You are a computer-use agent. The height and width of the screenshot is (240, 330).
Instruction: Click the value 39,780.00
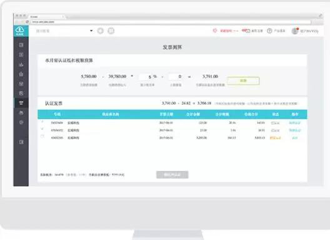(117, 77)
